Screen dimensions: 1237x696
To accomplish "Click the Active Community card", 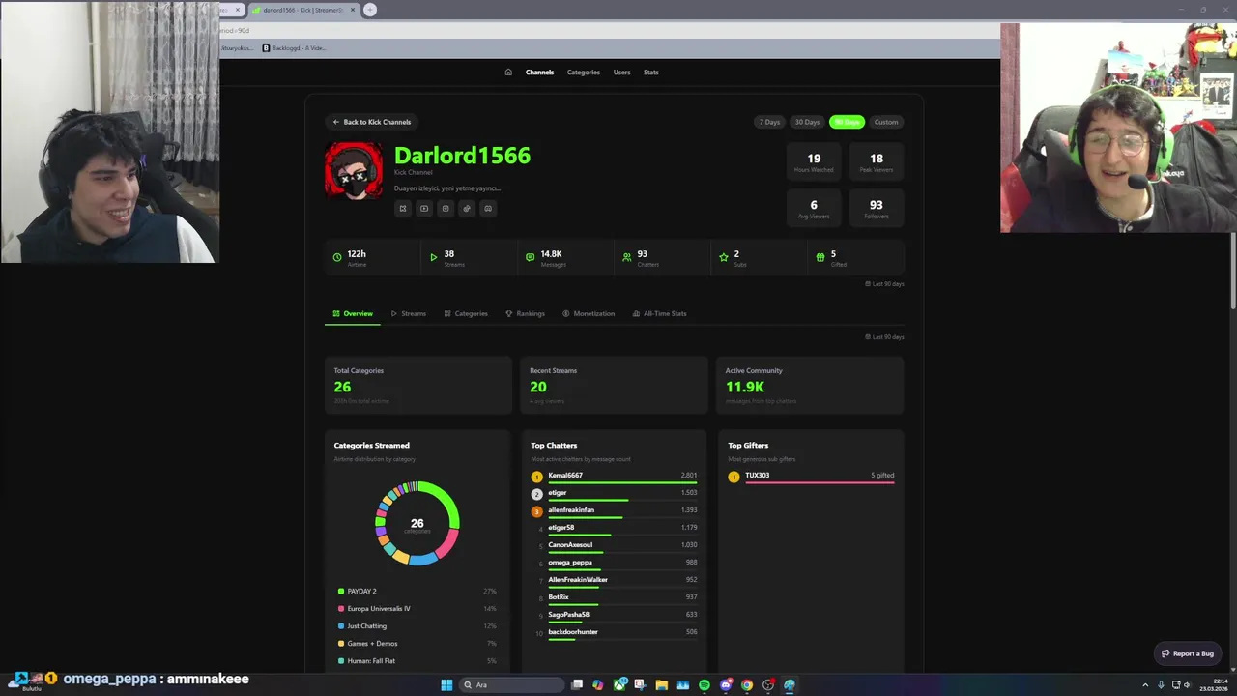I will pyautogui.click(x=811, y=385).
